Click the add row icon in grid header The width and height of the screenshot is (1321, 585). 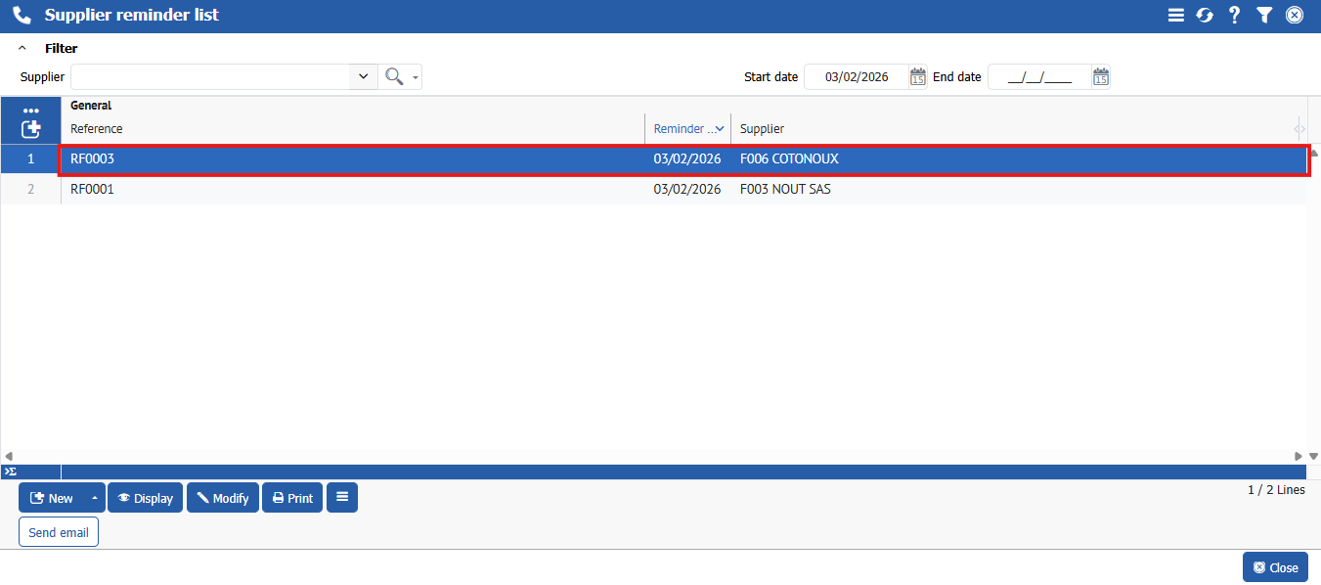(x=31, y=129)
